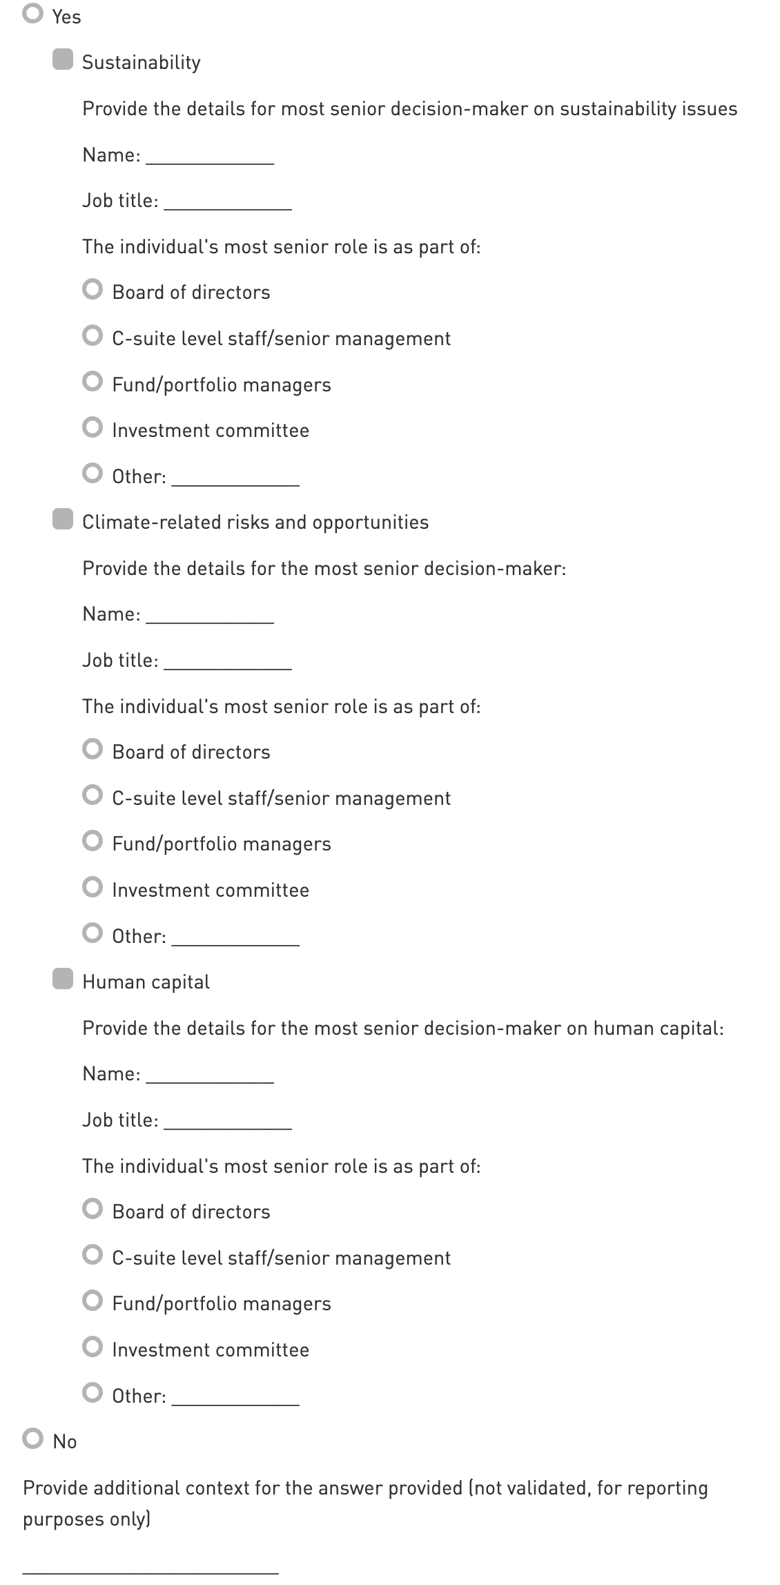Choose C-suite level staff under Human capital
The image size is (780, 1585).
click(92, 1255)
